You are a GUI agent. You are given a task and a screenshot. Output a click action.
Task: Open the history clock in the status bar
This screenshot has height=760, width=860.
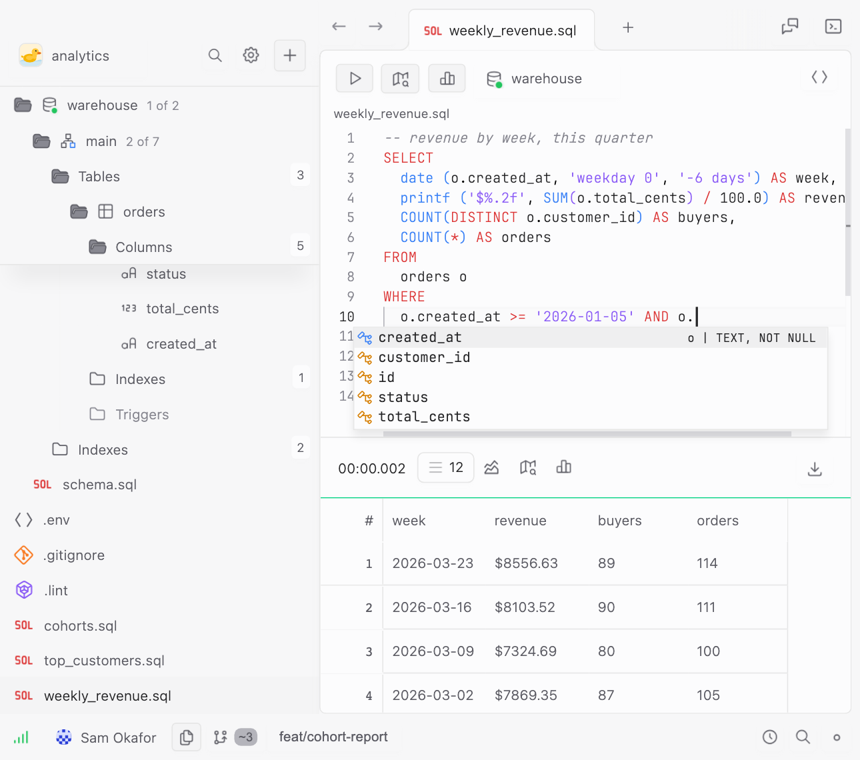pyautogui.click(x=770, y=737)
